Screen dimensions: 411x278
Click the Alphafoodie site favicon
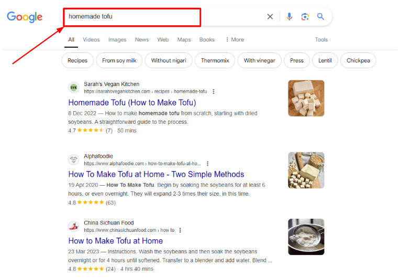click(74, 159)
